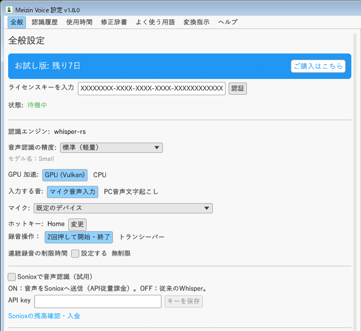Screen dimensions: 361x331
Task: Select トランシーバー recording mode
Action: 142,237
